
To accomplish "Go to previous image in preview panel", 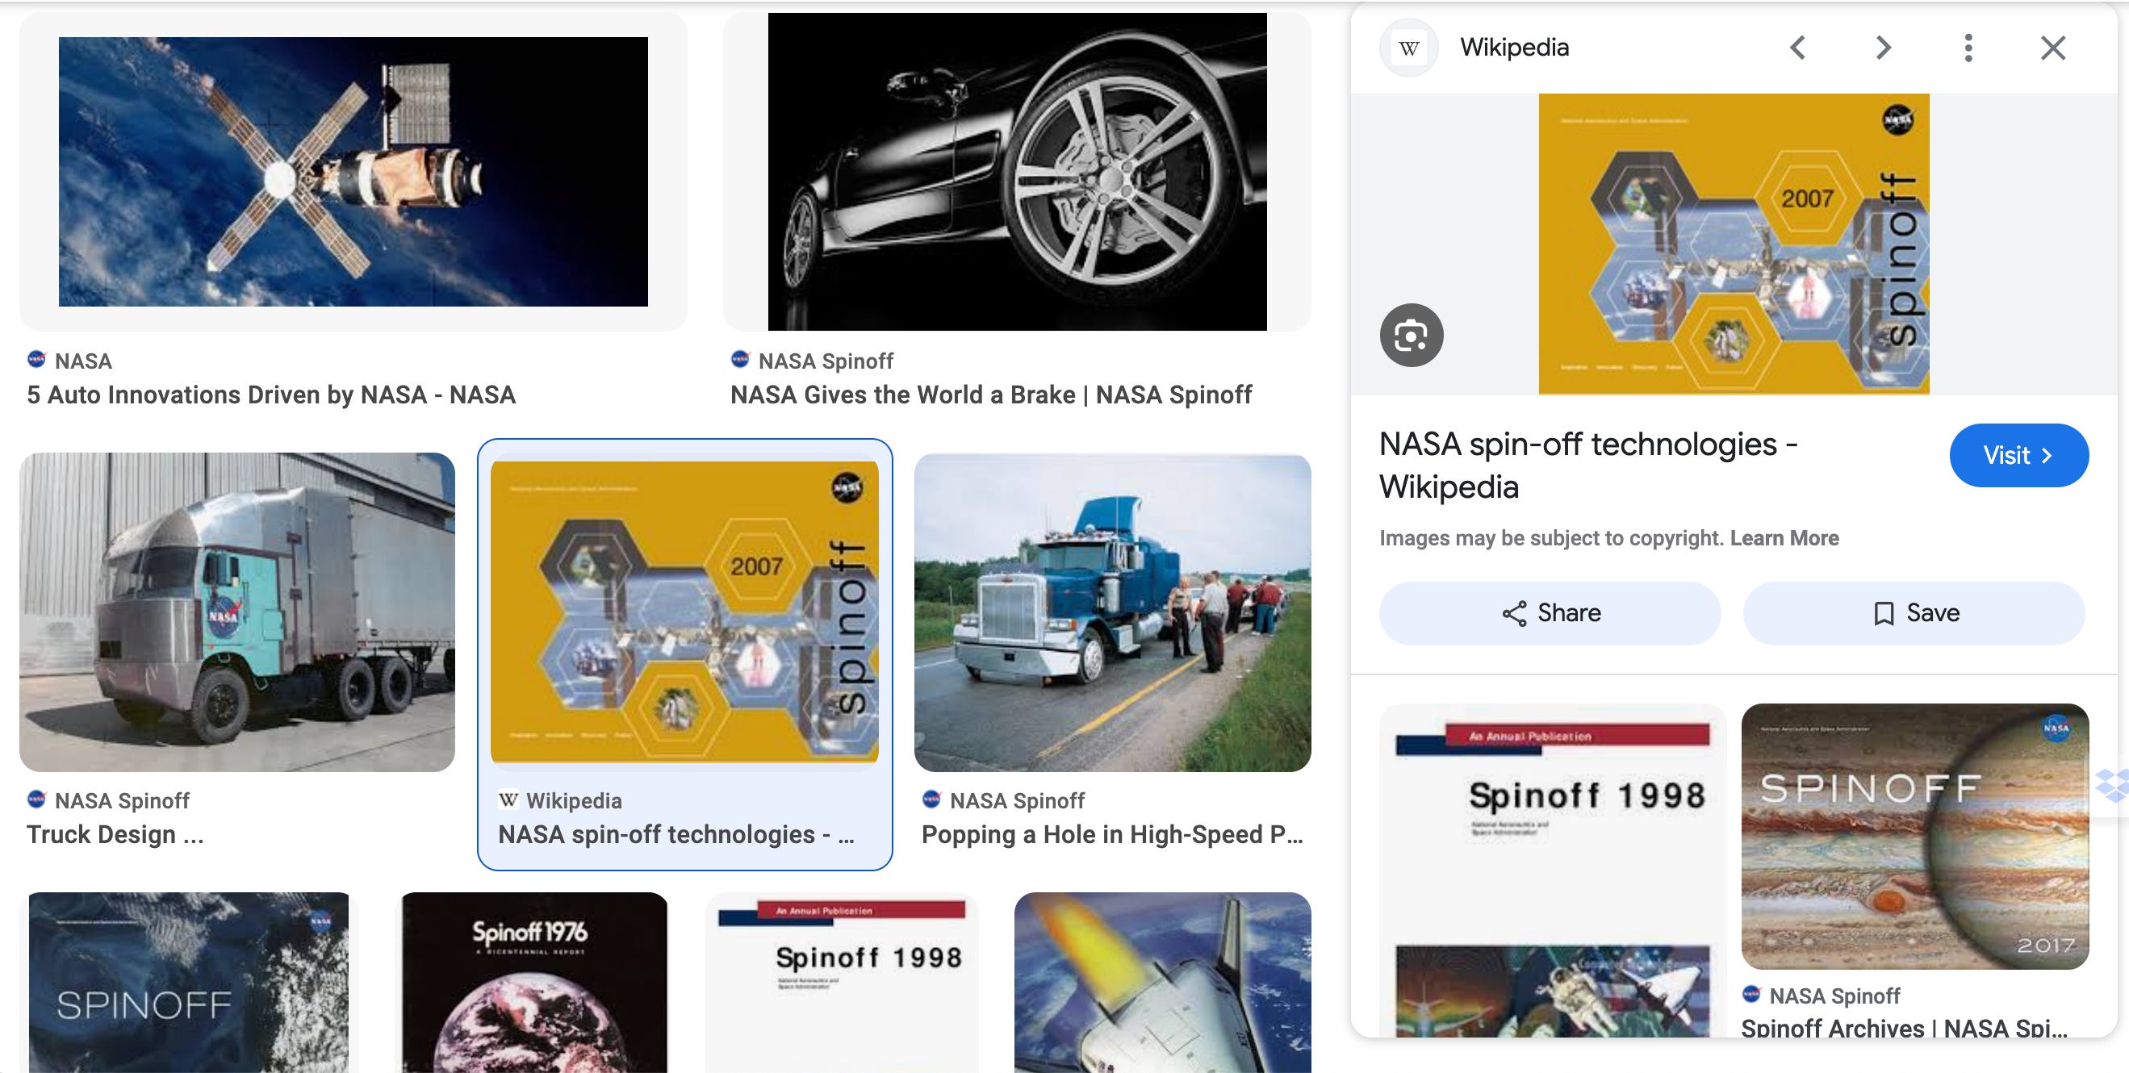I will [1797, 48].
